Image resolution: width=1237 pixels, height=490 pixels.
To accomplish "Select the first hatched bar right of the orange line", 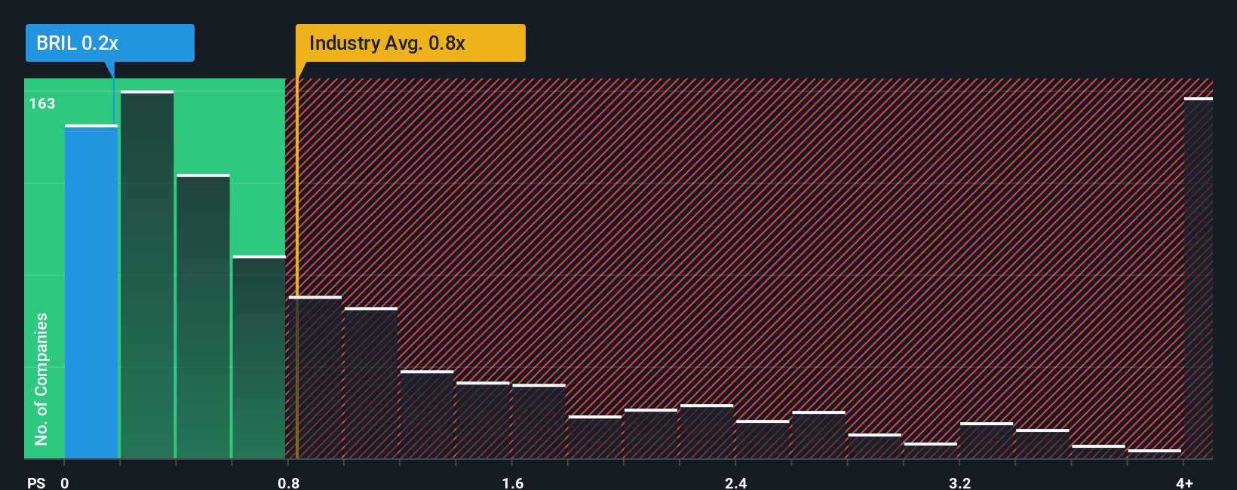I will pos(315,378).
